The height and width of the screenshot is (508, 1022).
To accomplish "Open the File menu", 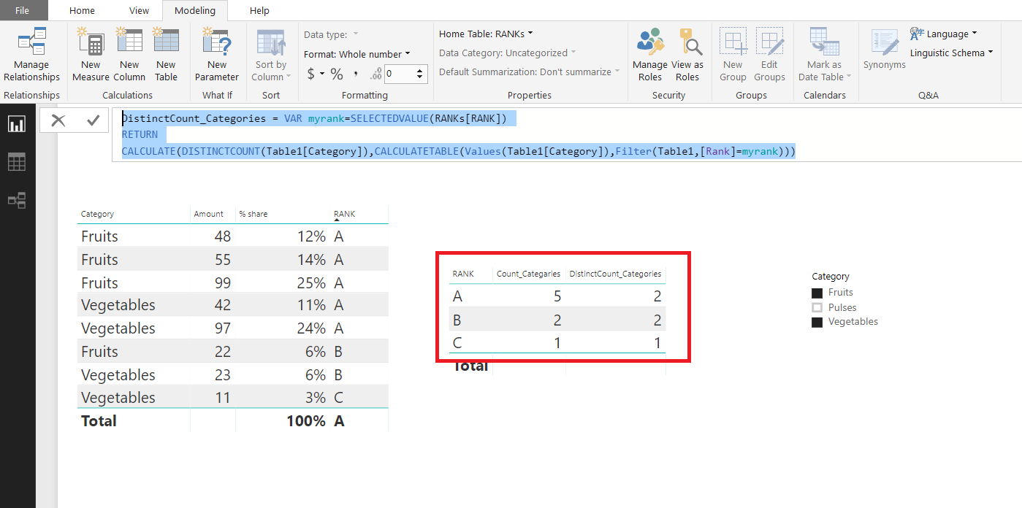I will pos(23,10).
